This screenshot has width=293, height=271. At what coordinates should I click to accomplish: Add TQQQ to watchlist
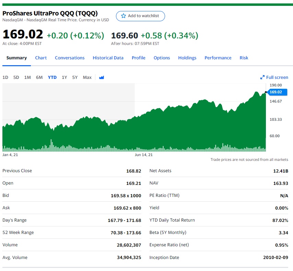coord(140,16)
